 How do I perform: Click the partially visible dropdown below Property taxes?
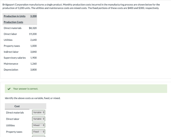38,136
